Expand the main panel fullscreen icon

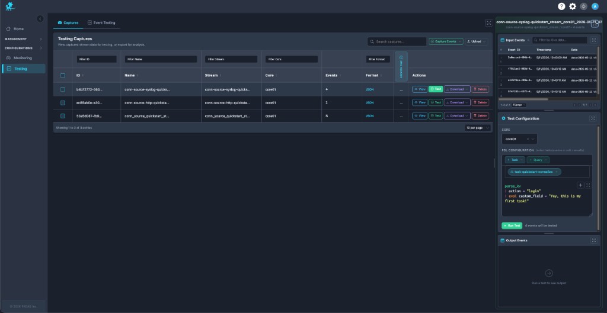point(488,23)
